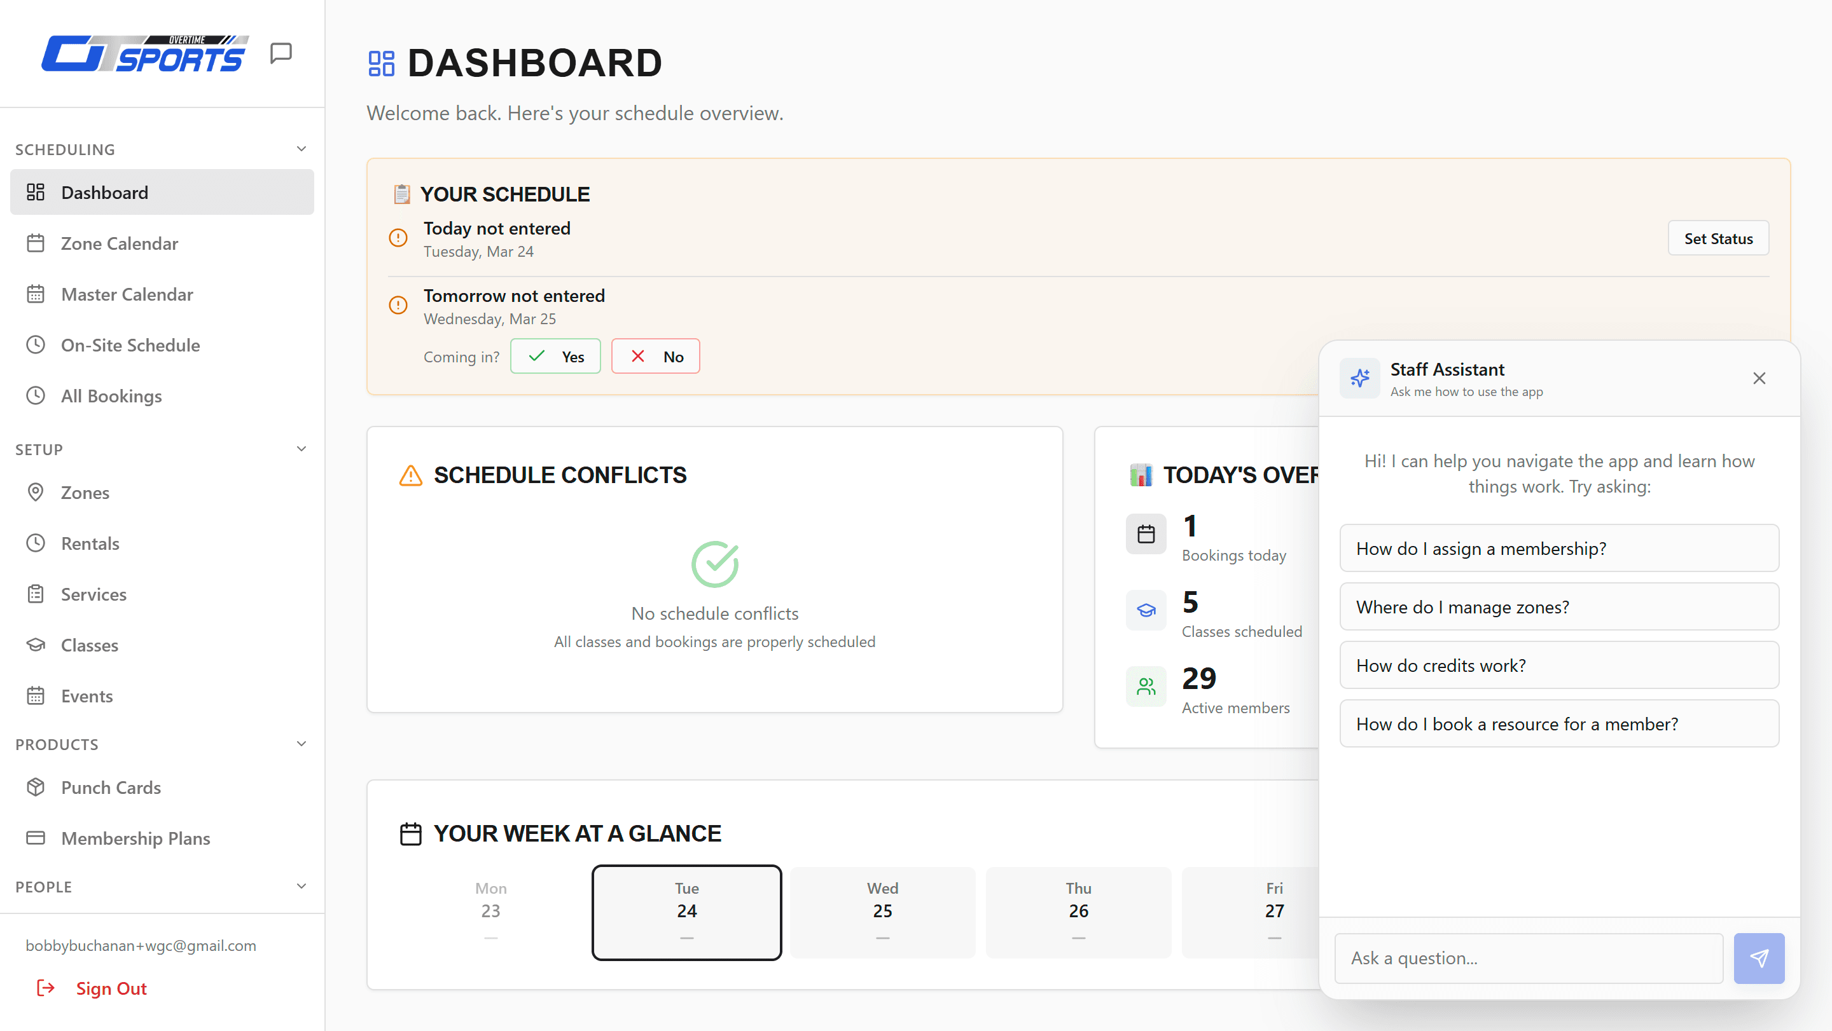Select the Zones map pin icon

click(x=36, y=492)
